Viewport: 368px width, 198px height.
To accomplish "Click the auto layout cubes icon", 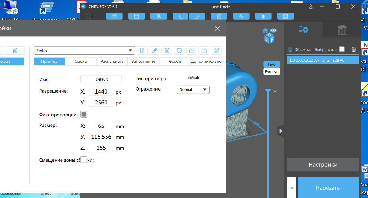I will (x=241, y=16).
